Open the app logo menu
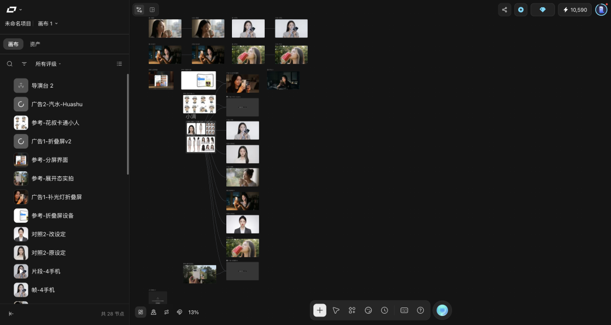 click(x=14, y=10)
